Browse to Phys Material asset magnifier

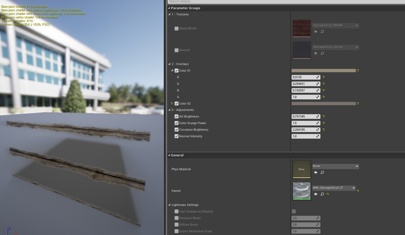coord(322,172)
